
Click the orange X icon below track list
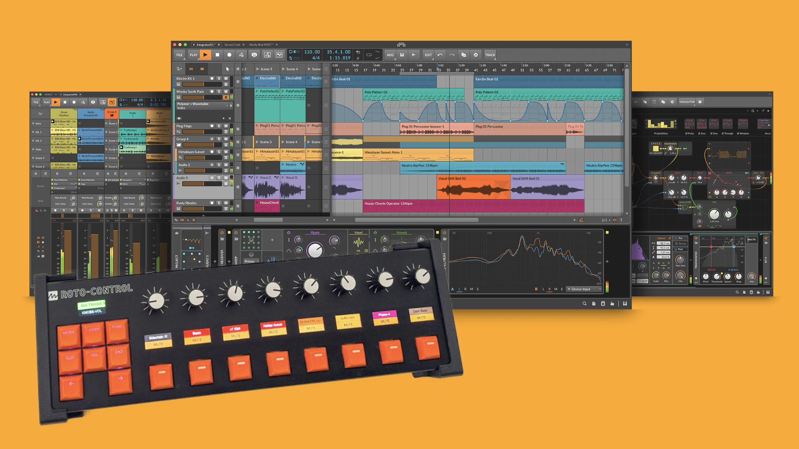(194, 220)
